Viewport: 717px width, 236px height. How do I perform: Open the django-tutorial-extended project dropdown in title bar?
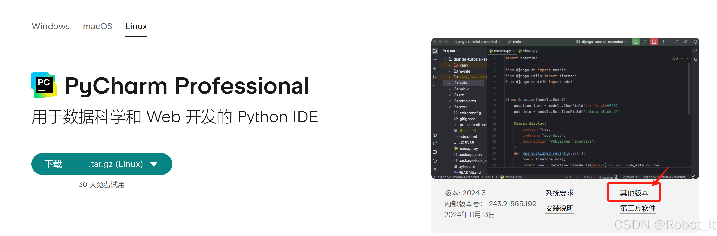(478, 42)
